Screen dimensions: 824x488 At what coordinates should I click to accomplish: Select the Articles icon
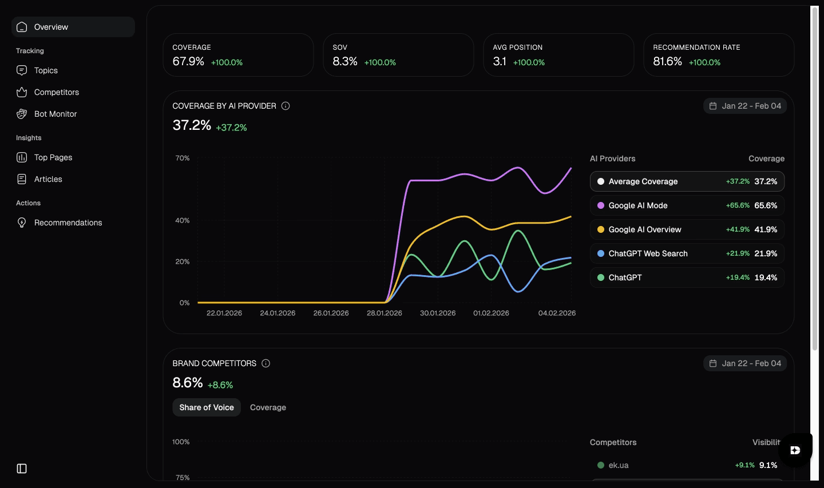pos(22,179)
